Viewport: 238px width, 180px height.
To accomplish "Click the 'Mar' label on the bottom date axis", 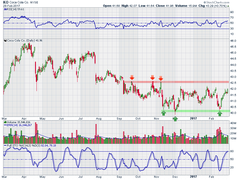I will click(5, 177).
